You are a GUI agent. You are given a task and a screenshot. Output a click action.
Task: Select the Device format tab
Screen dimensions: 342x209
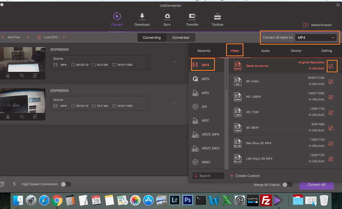(296, 51)
